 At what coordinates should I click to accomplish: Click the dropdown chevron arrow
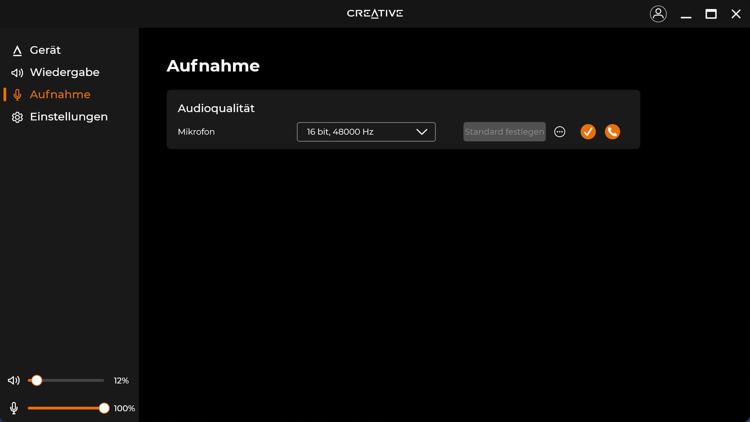422,132
